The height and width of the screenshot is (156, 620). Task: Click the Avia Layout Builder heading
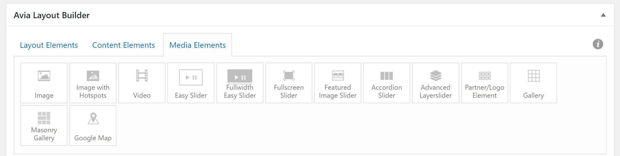click(x=52, y=15)
